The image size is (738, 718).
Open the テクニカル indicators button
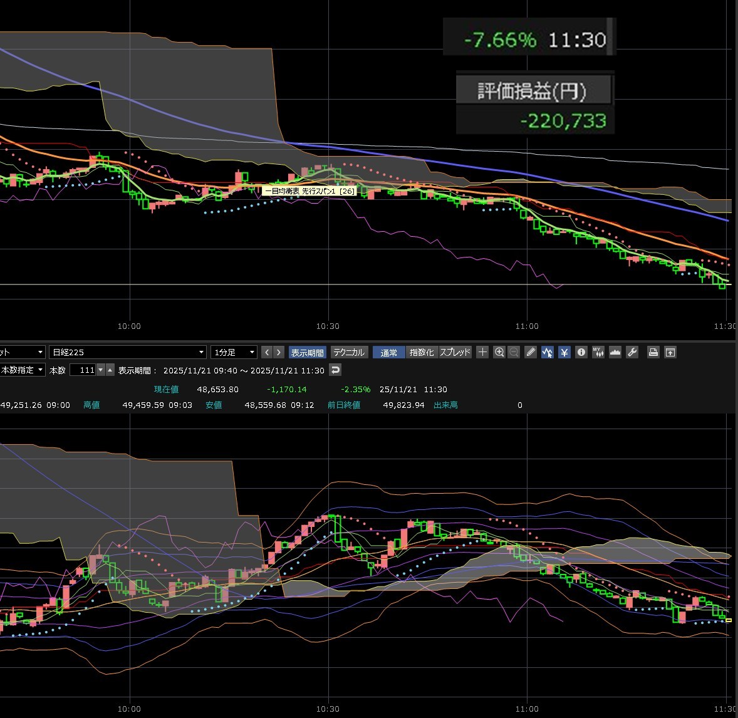[x=348, y=352]
